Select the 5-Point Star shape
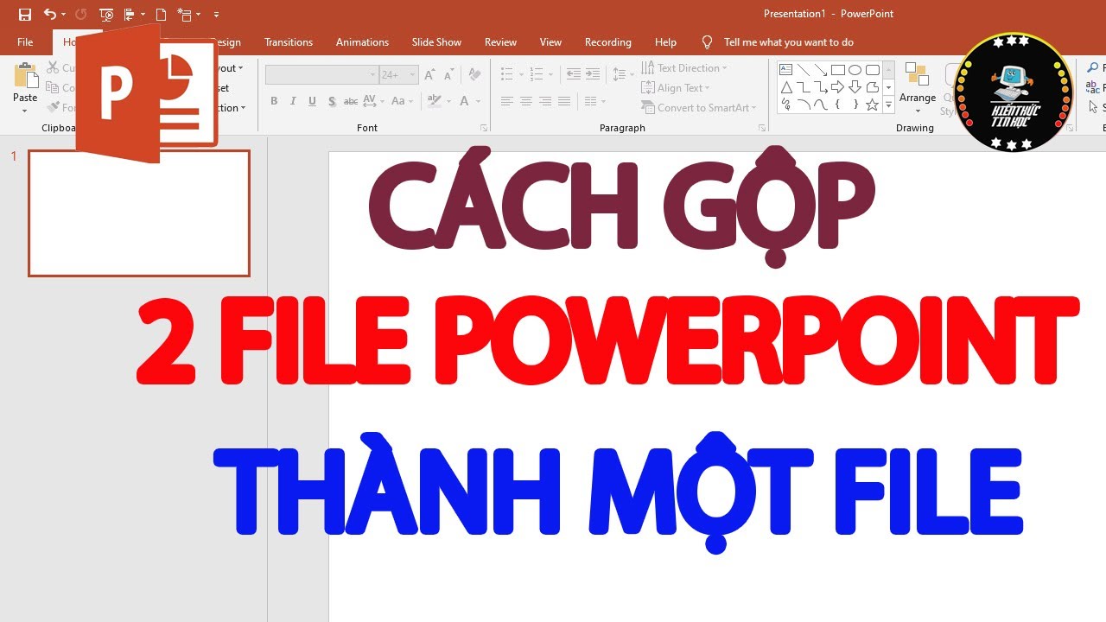Image resolution: width=1106 pixels, height=622 pixels. point(872,105)
